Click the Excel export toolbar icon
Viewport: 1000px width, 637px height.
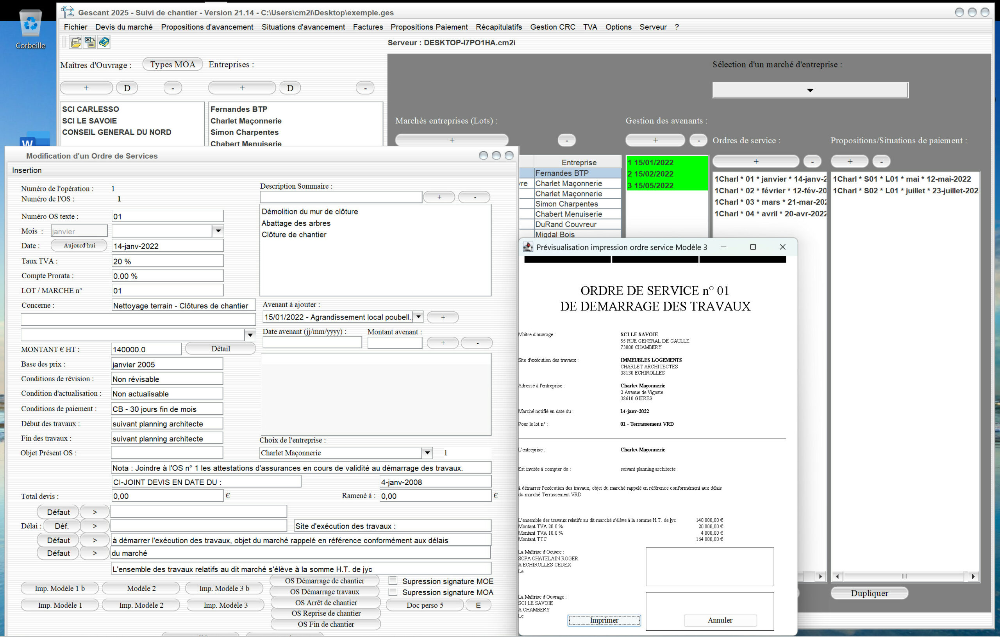point(90,42)
